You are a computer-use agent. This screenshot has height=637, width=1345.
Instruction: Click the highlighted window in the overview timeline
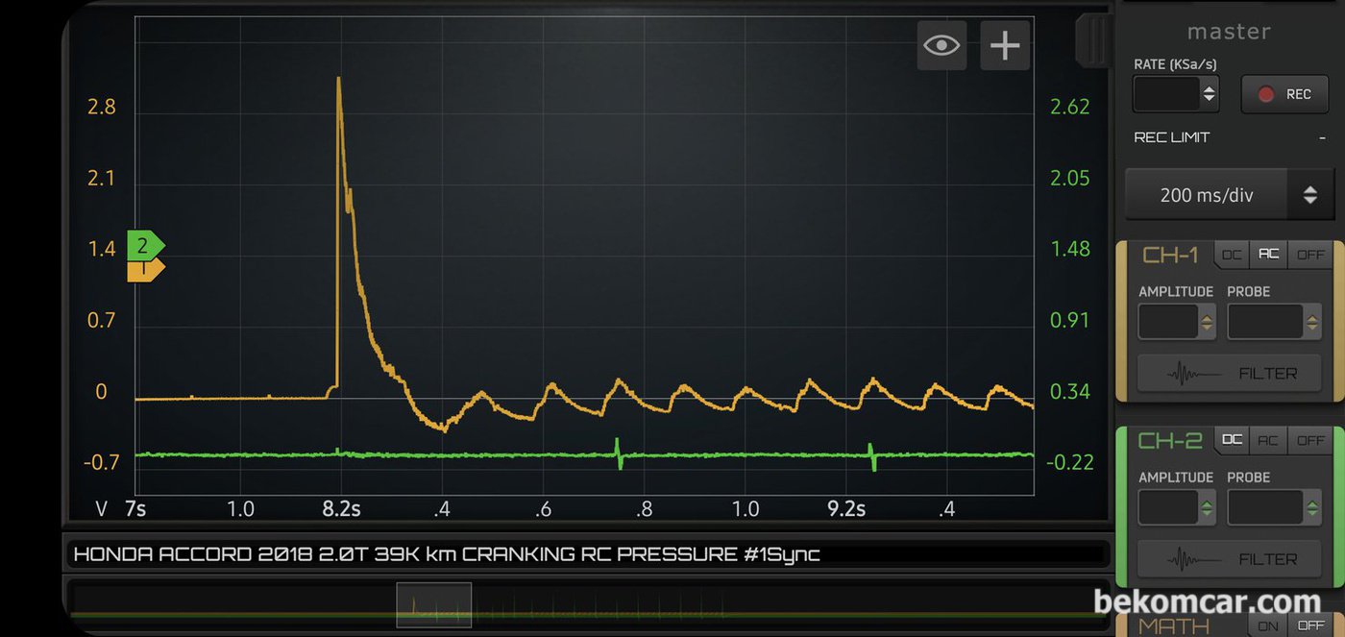(x=433, y=605)
